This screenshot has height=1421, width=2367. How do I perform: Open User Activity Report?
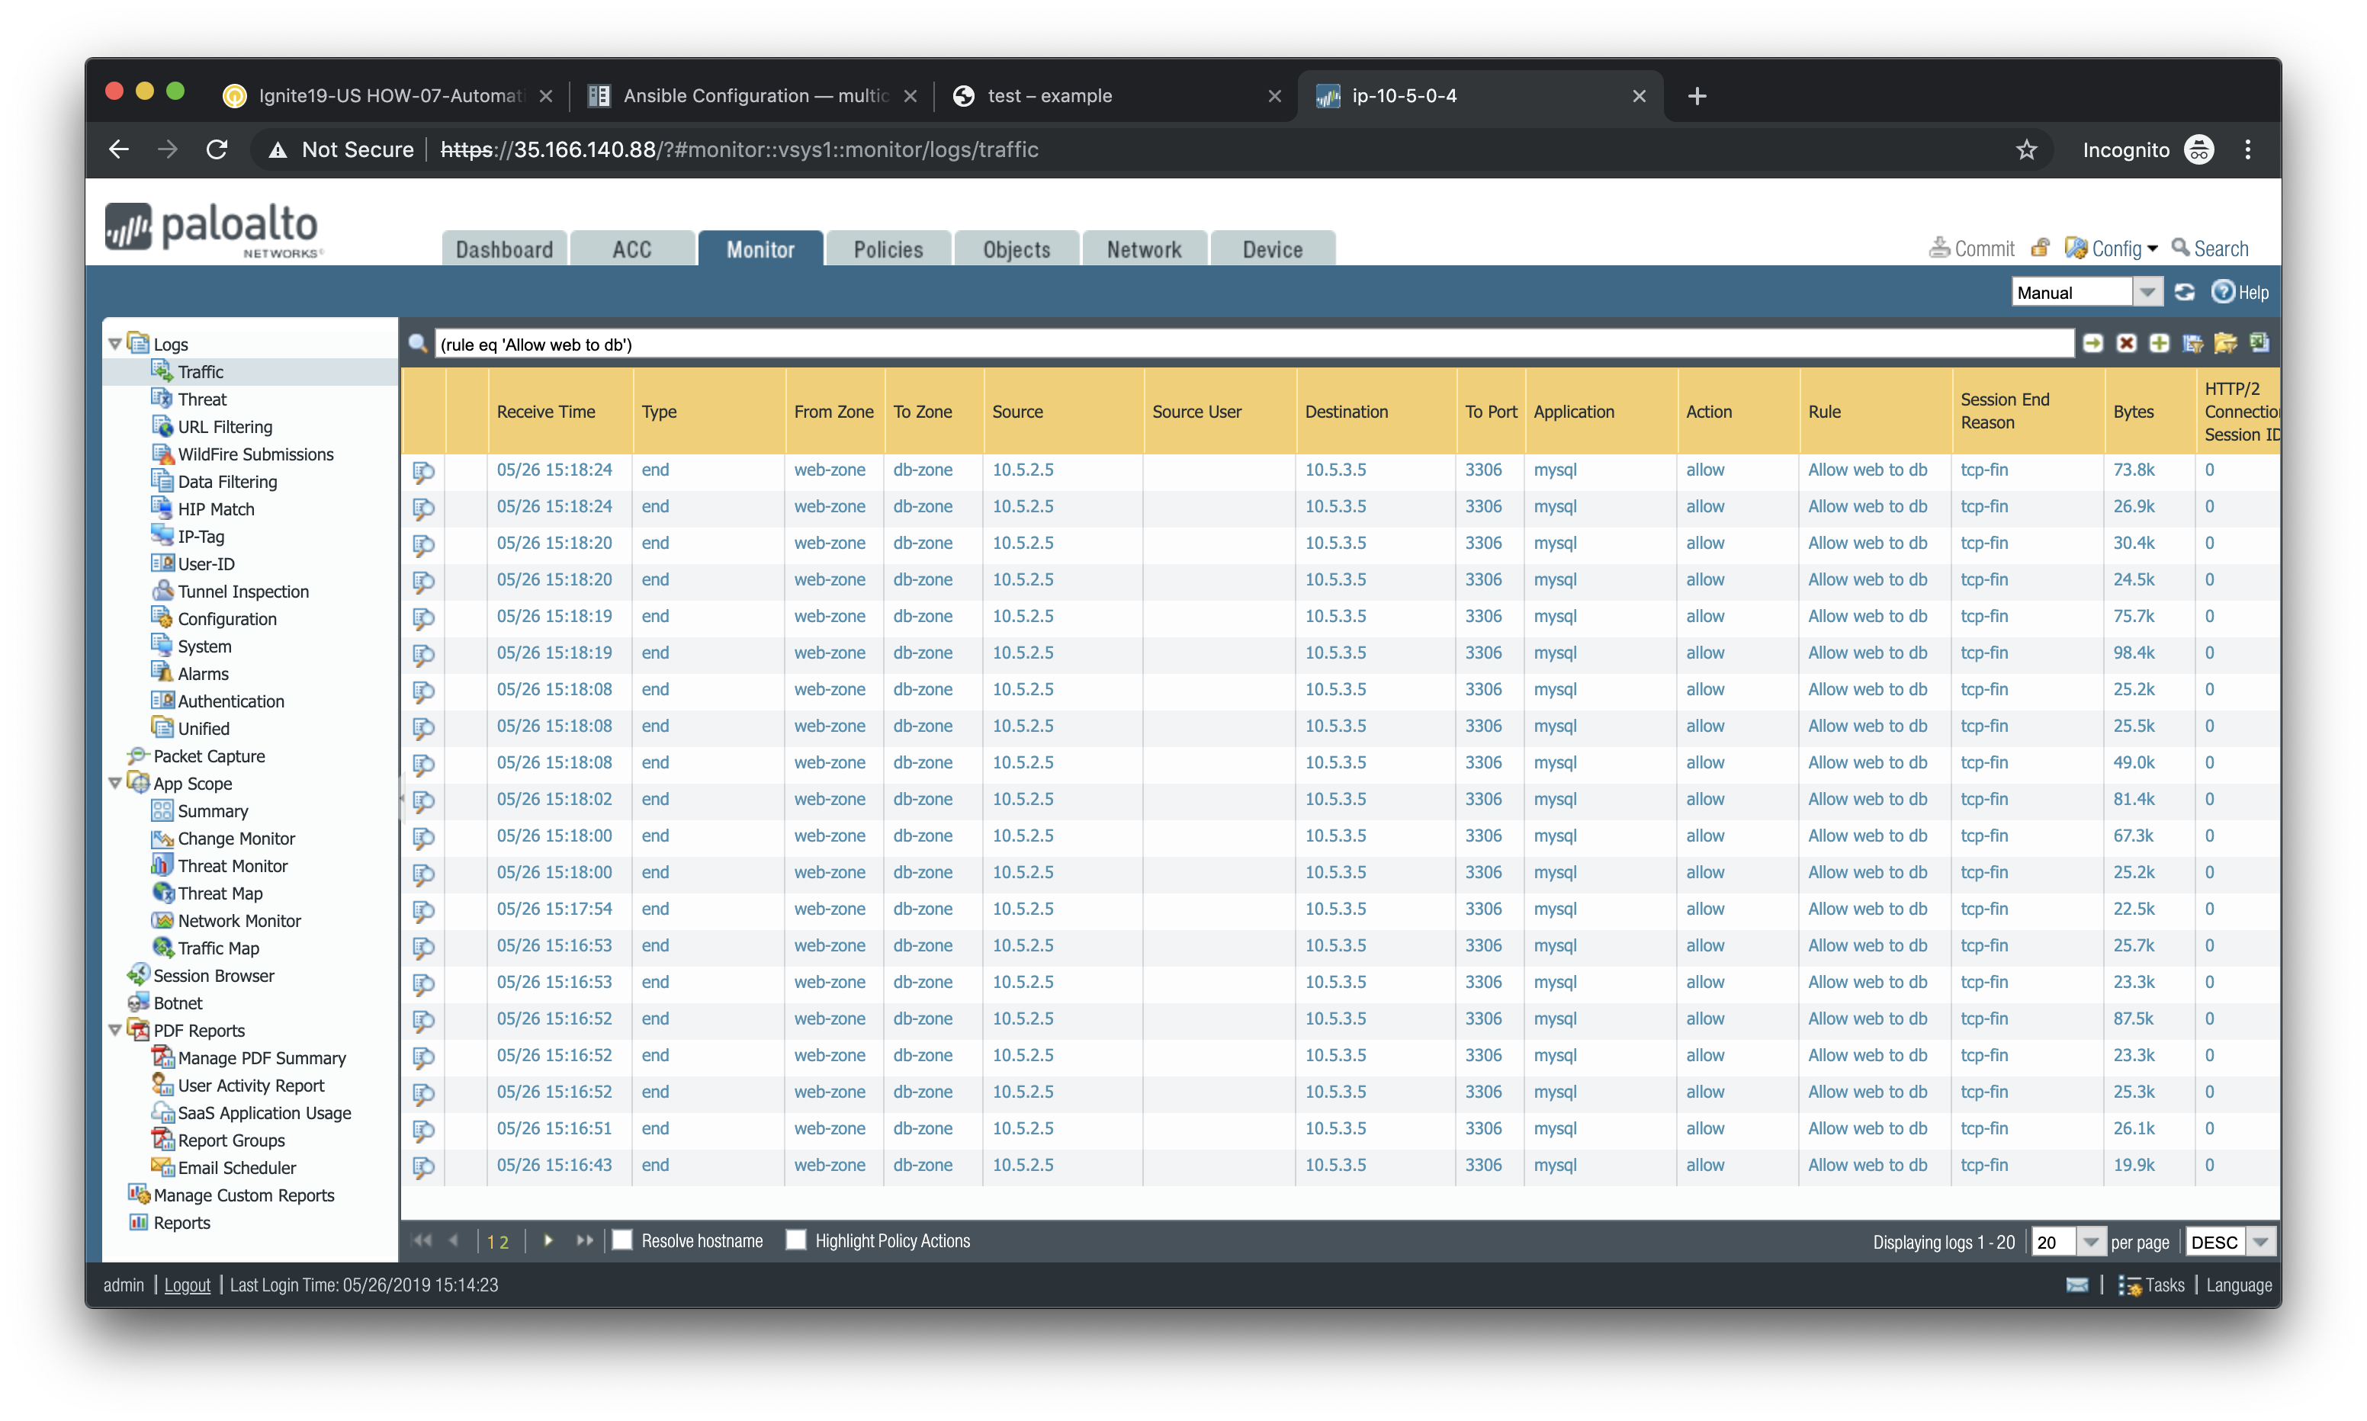coord(250,1086)
